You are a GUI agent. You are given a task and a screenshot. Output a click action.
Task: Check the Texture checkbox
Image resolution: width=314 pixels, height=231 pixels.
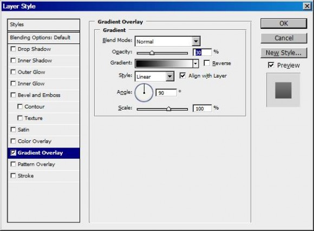pyautogui.click(x=20, y=118)
